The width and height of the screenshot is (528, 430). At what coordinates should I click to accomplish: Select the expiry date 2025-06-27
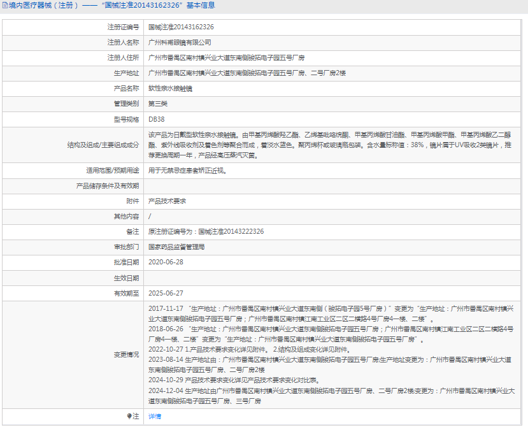click(x=166, y=293)
